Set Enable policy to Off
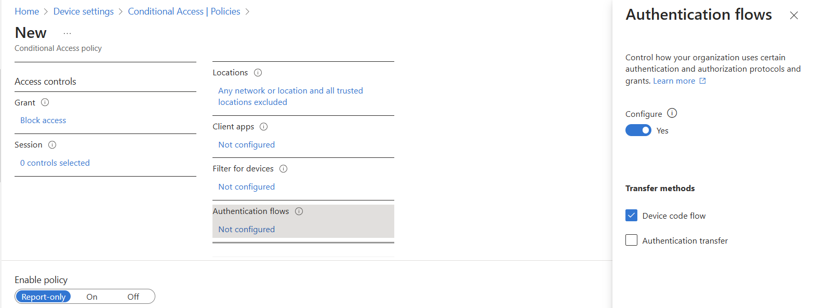Image resolution: width=814 pixels, height=308 pixels. [133, 296]
